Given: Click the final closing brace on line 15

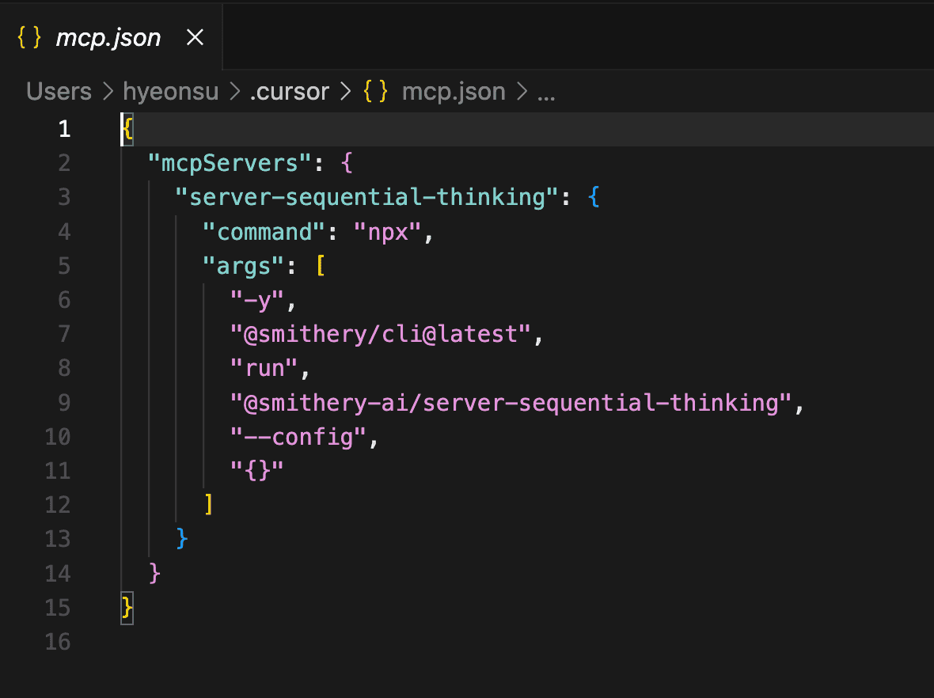Looking at the screenshot, I should pos(127,608).
